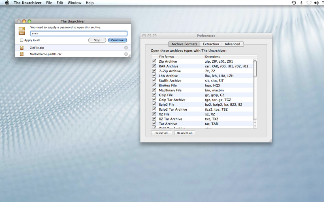This screenshot has width=324, height=202.
Task: Uncheck the RAR Archive format
Action: (154, 66)
